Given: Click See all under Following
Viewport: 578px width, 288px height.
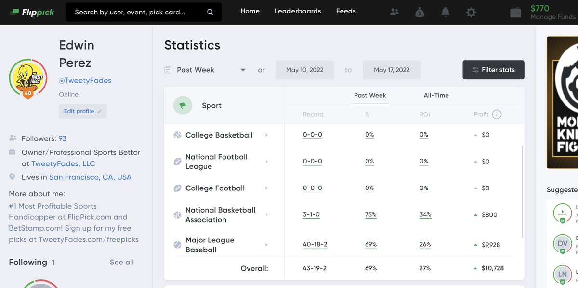Looking at the screenshot, I should click(x=122, y=262).
